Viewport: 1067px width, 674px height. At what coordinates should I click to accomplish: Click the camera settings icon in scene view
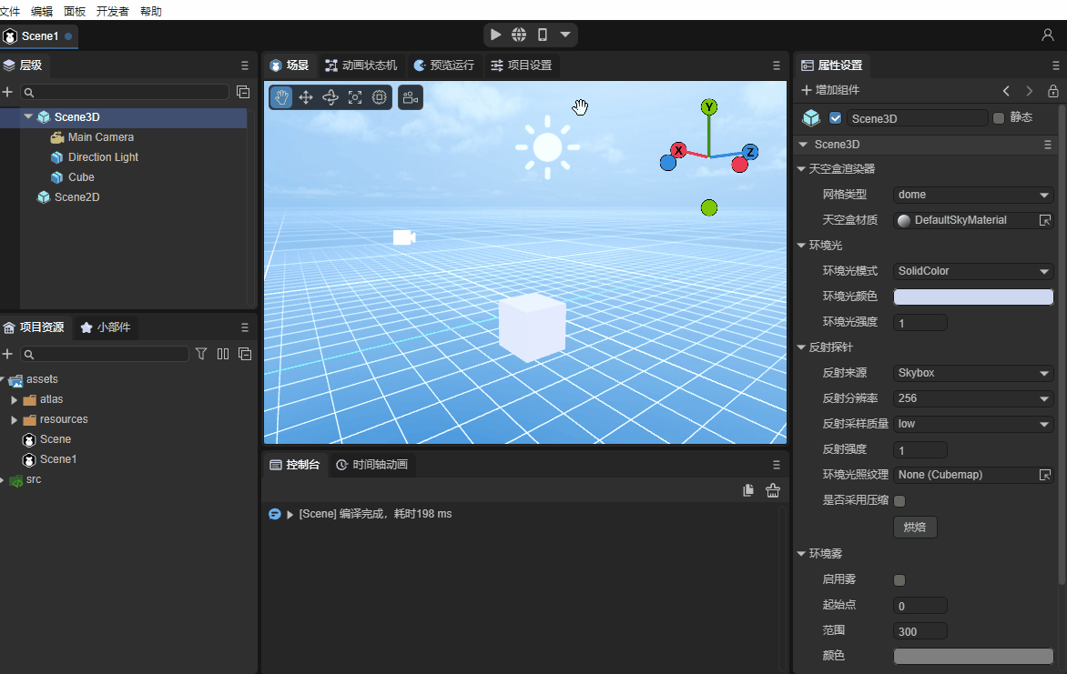click(411, 97)
